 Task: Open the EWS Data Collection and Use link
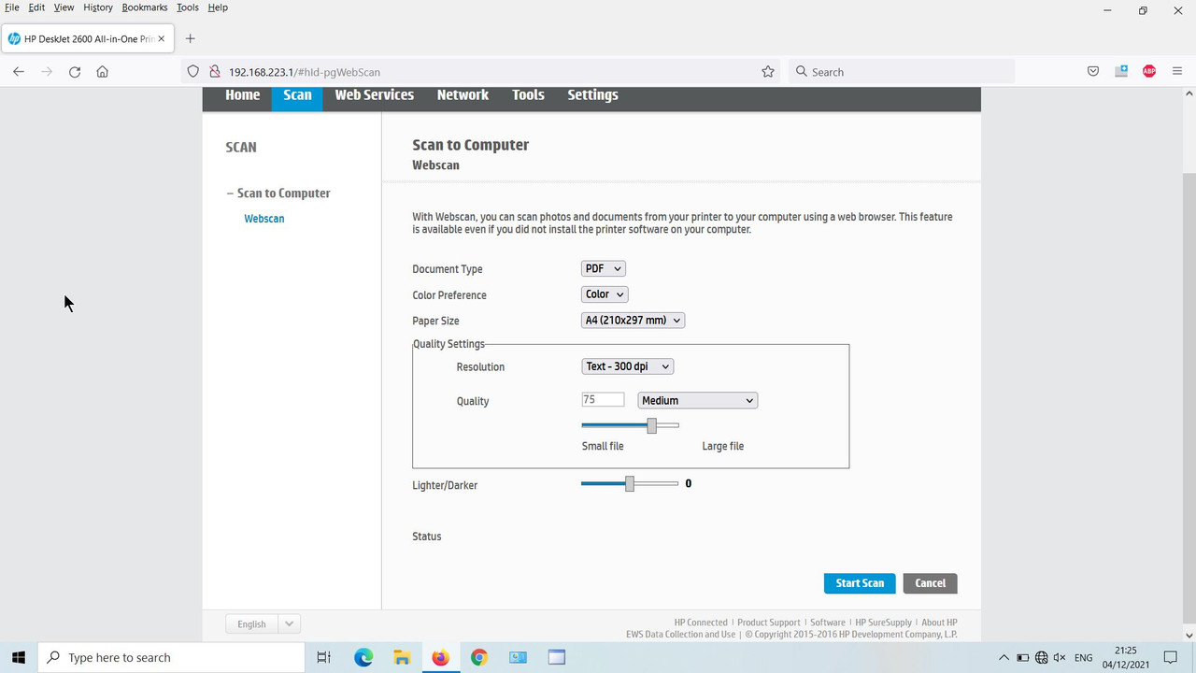[x=681, y=635]
